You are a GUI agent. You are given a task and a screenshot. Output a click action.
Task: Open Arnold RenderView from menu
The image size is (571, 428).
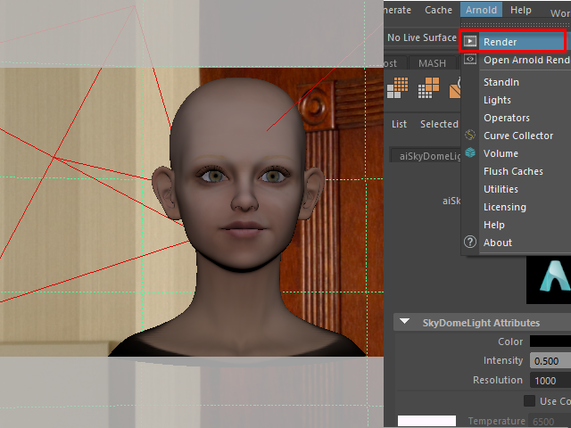click(525, 61)
